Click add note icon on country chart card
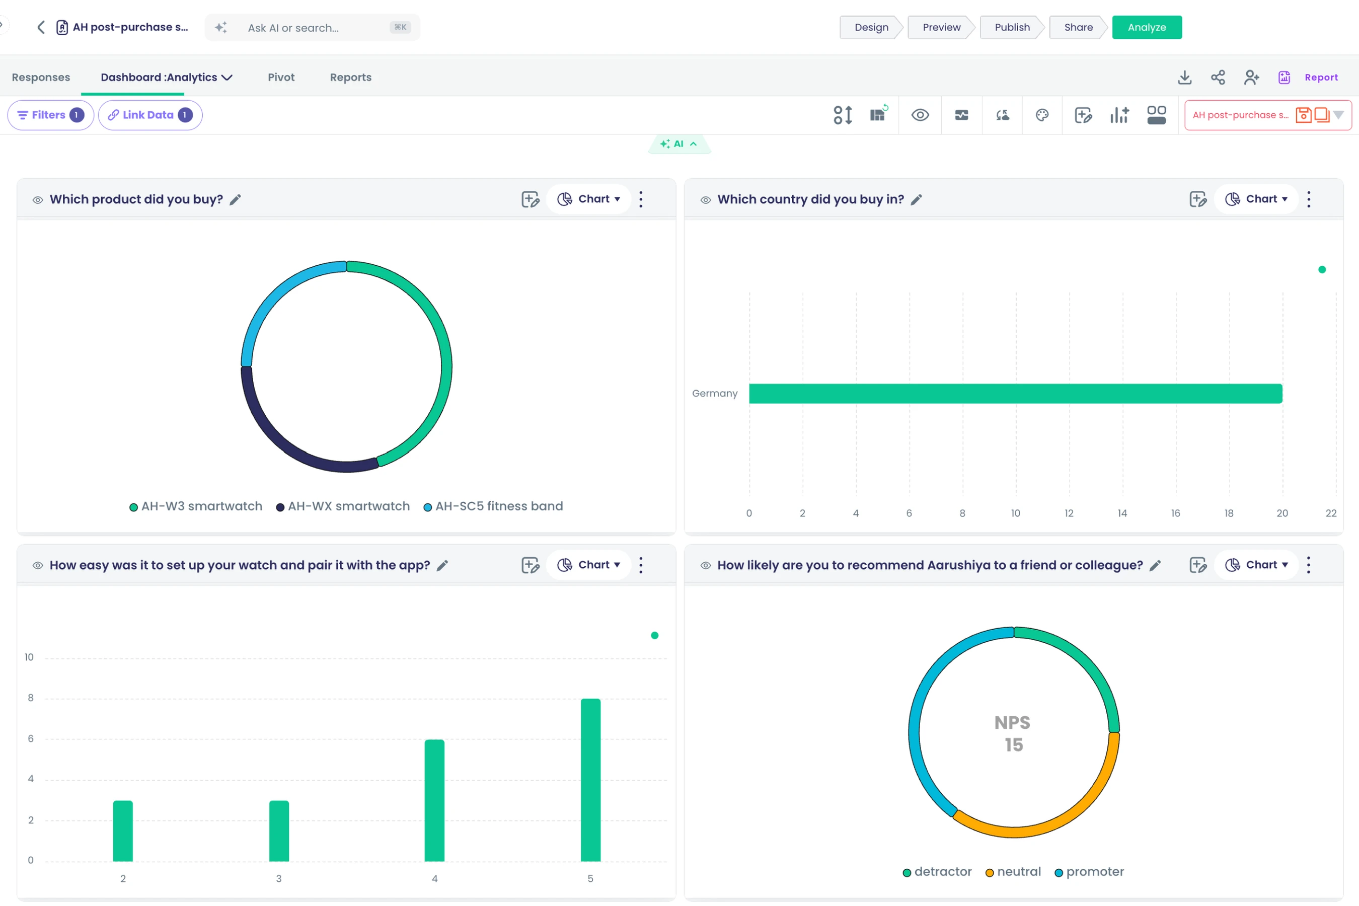 [x=1198, y=199]
